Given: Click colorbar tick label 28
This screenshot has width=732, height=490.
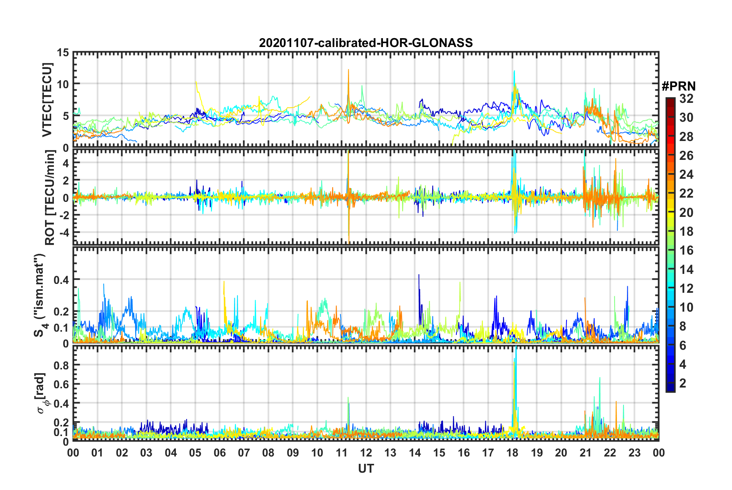Looking at the screenshot, I should coord(686,137).
